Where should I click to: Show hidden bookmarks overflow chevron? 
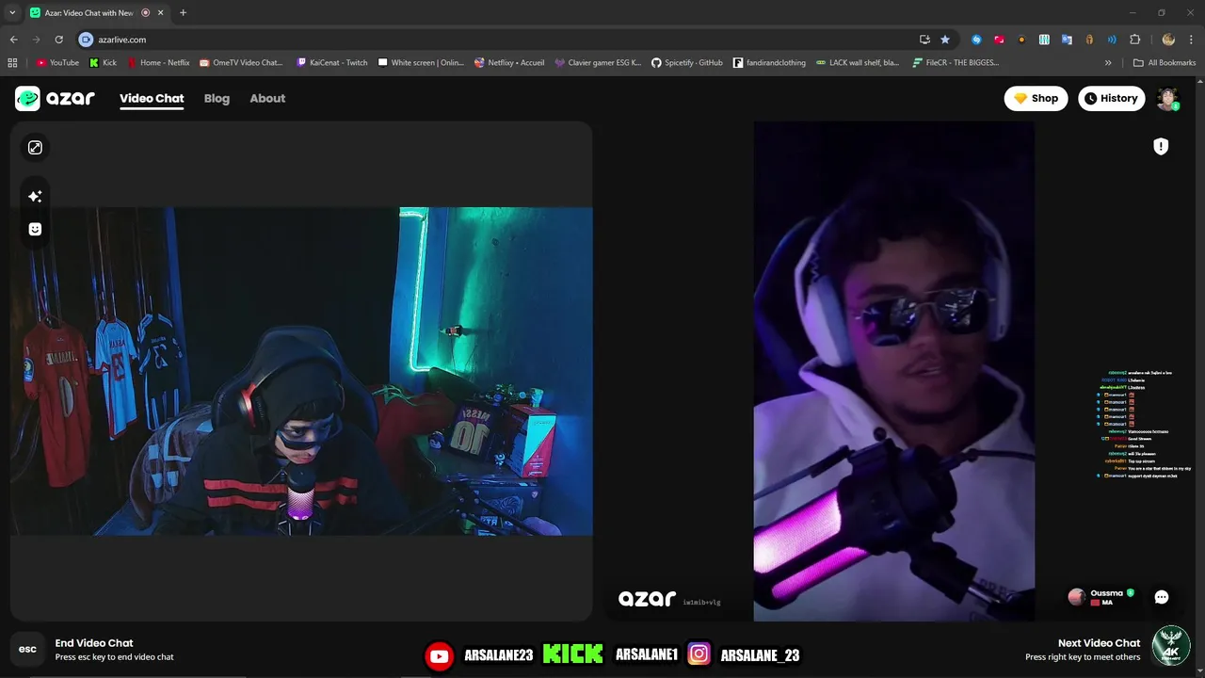(1108, 63)
